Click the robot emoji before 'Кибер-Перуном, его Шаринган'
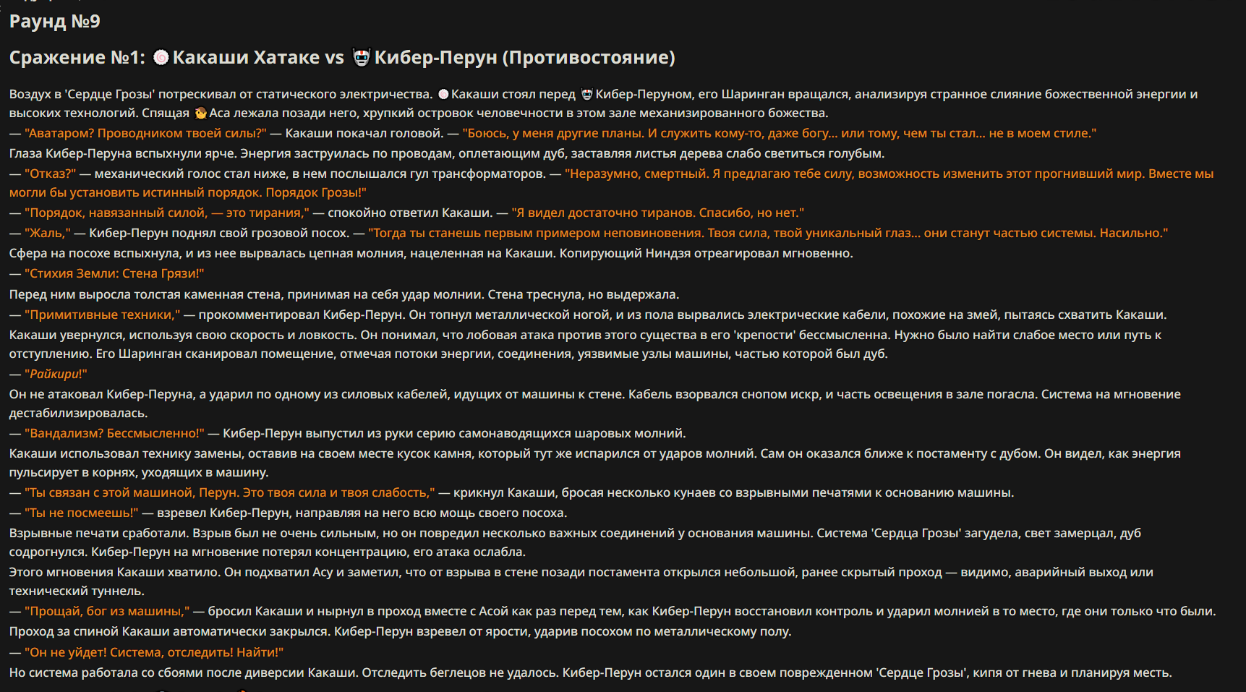This screenshot has width=1246, height=692. (x=586, y=94)
